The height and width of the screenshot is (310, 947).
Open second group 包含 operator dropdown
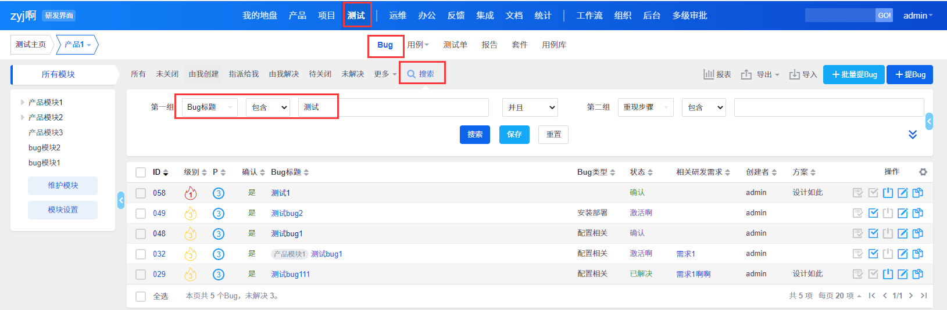point(704,107)
